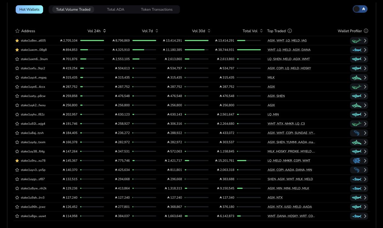The width and height of the screenshot is (383, 228).
Task: Open wallet profiler for stake1u96h...jcwz
Action: [x=359, y=207]
